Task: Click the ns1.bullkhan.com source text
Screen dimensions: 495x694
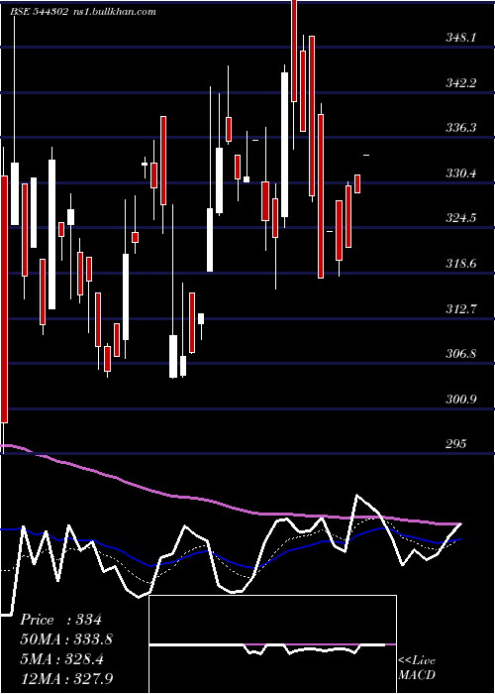Action: (114, 12)
